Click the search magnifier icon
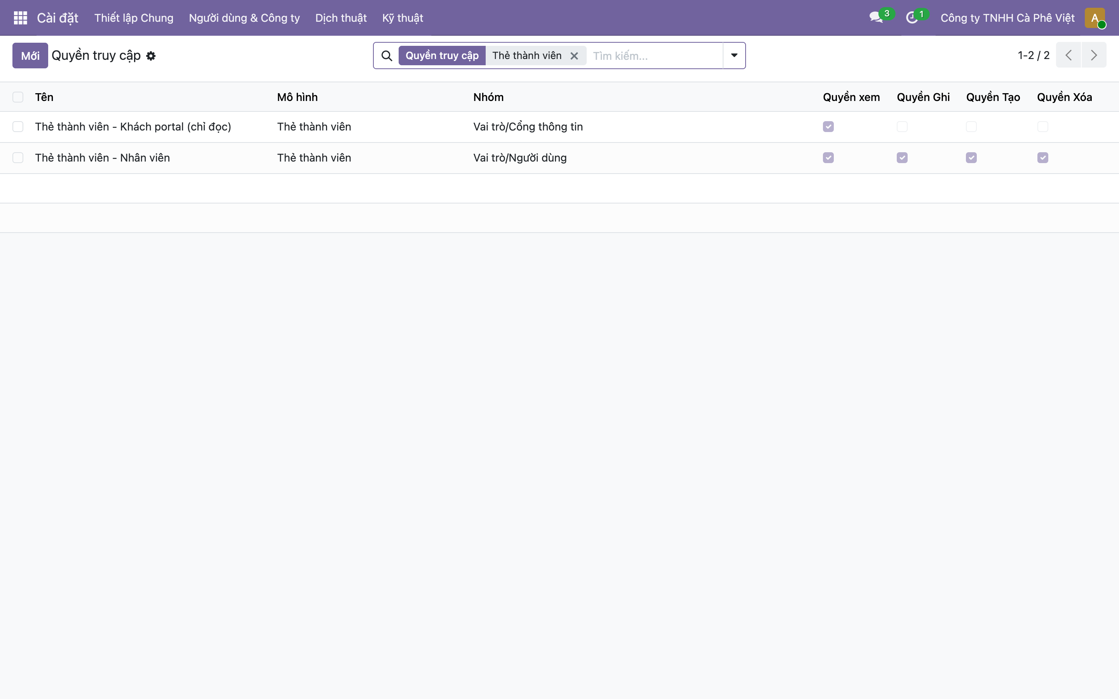Viewport: 1119px width, 699px height. pyautogui.click(x=387, y=56)
